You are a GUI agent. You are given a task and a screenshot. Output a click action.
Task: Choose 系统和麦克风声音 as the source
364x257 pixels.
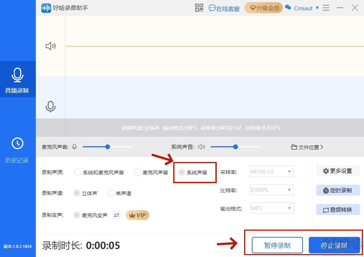pos(77,172)
